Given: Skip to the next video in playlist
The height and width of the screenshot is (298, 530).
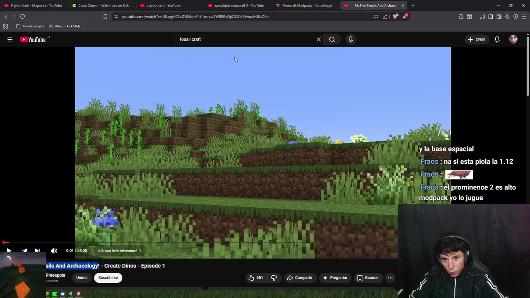Looking at the screenshot, I should click(x=37, y=250).
